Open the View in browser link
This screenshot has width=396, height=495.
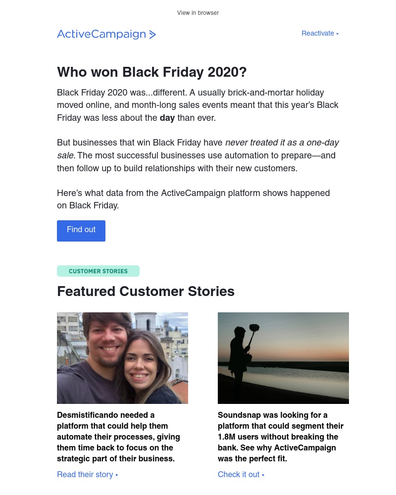click(198, 13)
